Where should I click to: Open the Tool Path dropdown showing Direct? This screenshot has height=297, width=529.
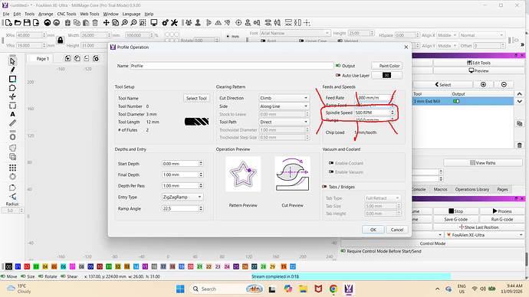(x=284, y=122)
